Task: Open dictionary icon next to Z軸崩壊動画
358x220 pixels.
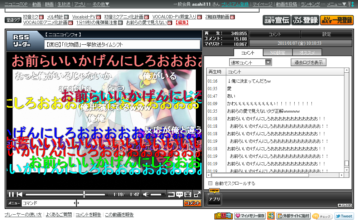Action: [232, 17]
